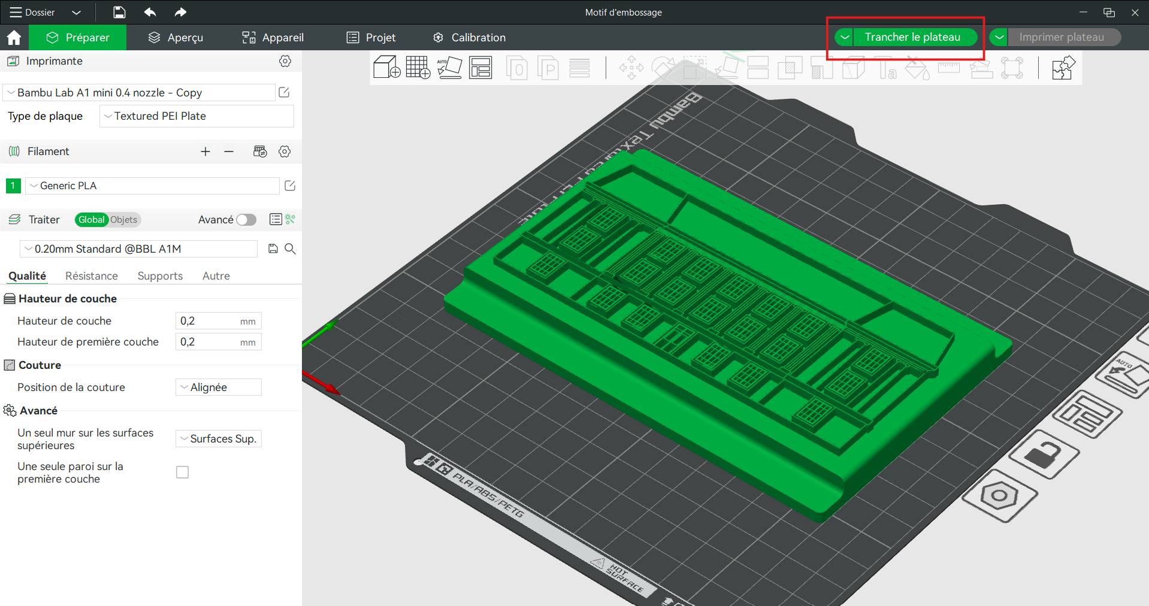This screenshot has height=606, width=1149.
Task: Open the Type de plaque dropdown
Action: pyautogui.click(x=196, y=116)
